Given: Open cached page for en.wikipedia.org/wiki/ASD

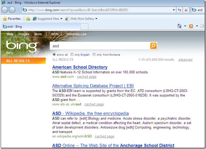Looking at the screenshot, I should pos(105,136).
